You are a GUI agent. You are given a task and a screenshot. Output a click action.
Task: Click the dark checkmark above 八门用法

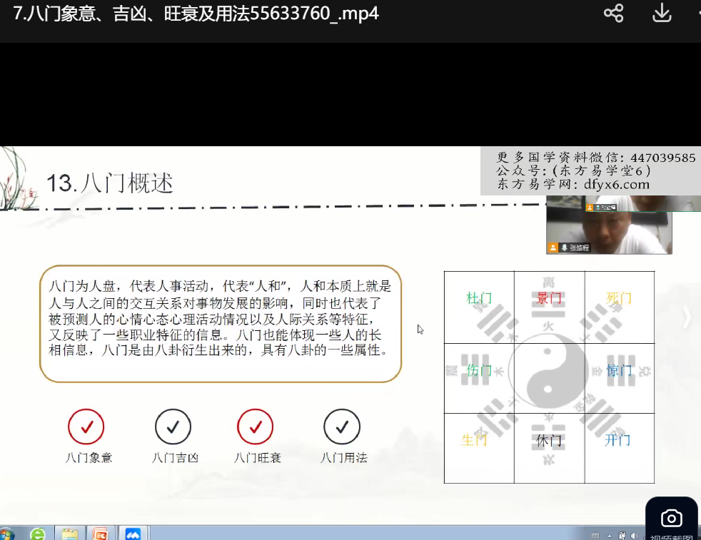(341, 427)
